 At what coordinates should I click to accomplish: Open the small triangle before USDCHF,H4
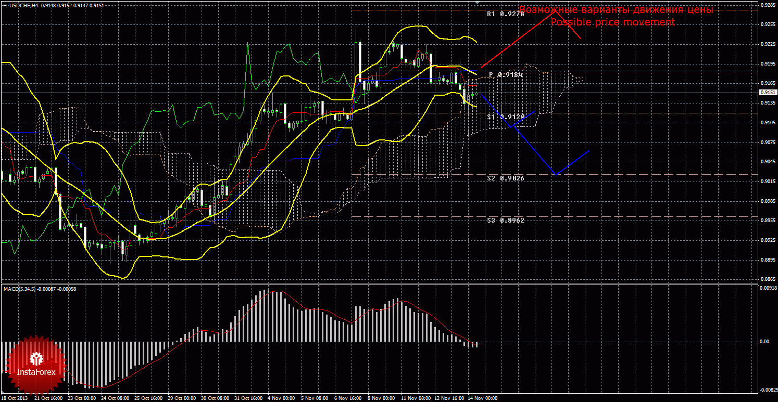coord(4,5)
